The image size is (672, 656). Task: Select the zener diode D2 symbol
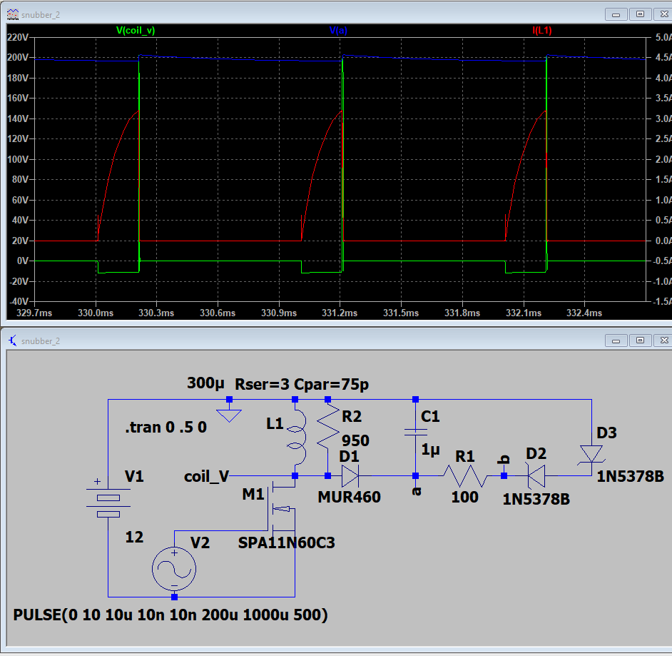535,475
